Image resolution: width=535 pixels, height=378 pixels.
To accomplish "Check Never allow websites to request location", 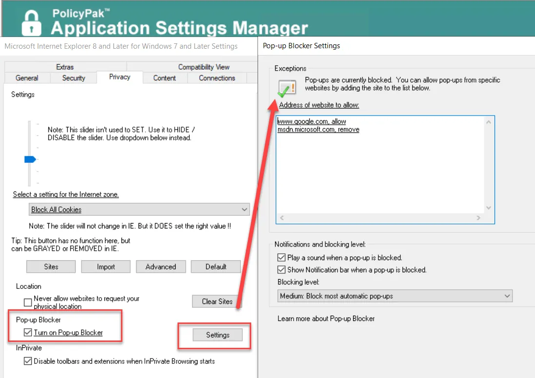I will point(28,302).
